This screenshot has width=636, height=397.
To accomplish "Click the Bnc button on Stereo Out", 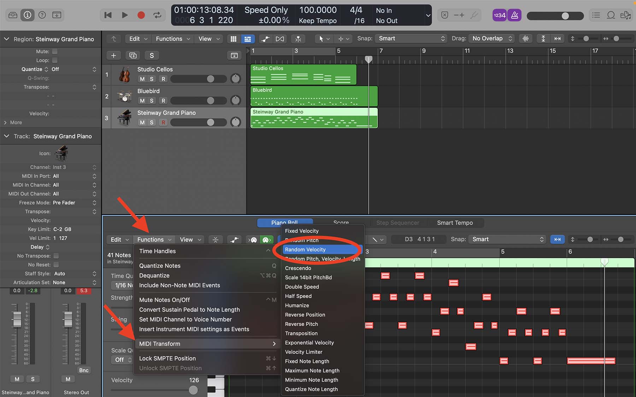I will click(x=84, y=370).
